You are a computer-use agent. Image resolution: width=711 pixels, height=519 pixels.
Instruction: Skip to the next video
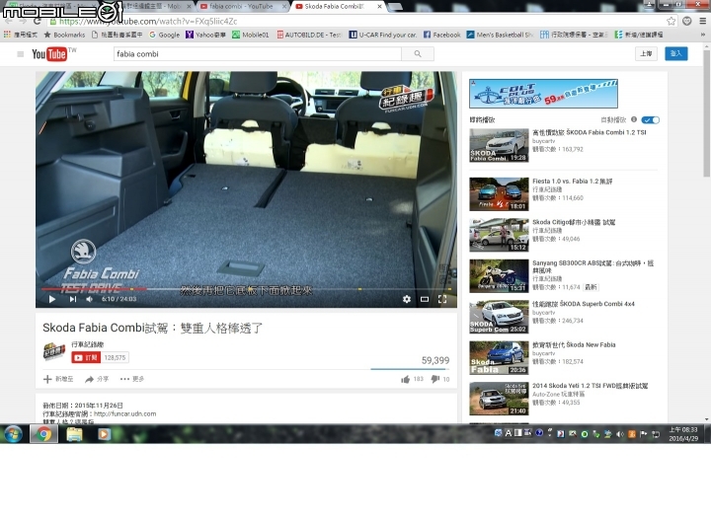tap(73, 299)
